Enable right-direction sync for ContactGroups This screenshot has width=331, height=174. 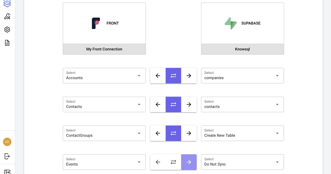click(189, 133)
